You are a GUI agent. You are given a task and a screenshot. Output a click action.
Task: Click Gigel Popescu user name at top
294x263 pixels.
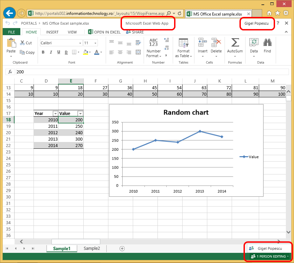pos(256,23)
